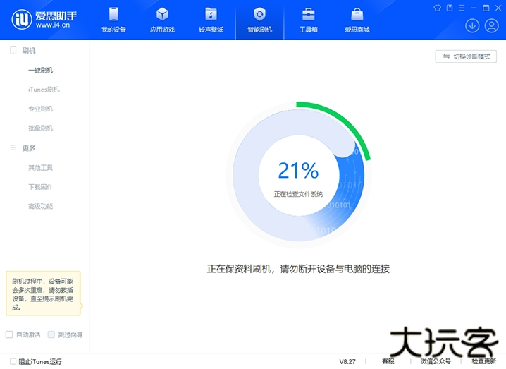Click the circular flashing progress ring
Screen dimensions: 506x369
(x=299, y=174)
